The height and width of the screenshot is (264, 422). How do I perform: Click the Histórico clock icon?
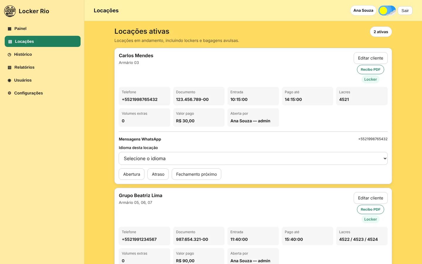pyautogui.click(x=9, y=55)
